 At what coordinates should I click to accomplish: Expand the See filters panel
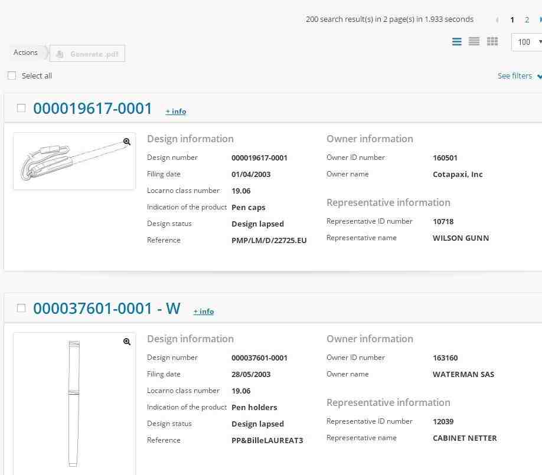coord(519,76)
